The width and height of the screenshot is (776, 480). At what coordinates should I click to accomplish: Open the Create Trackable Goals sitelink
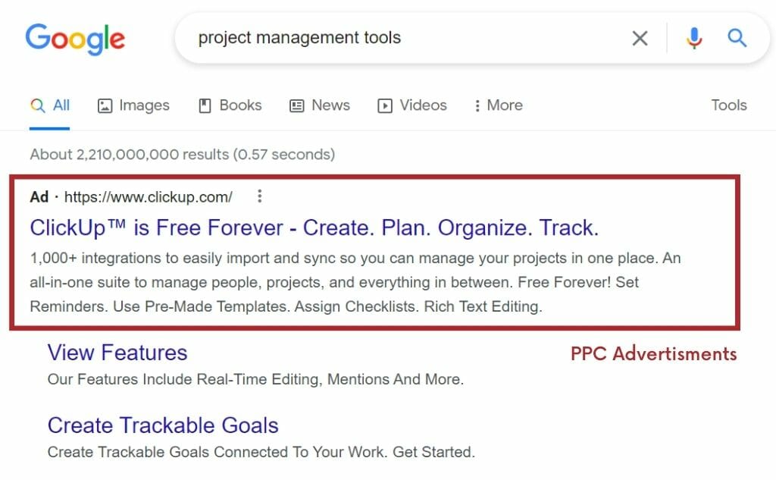coord(163,425)
